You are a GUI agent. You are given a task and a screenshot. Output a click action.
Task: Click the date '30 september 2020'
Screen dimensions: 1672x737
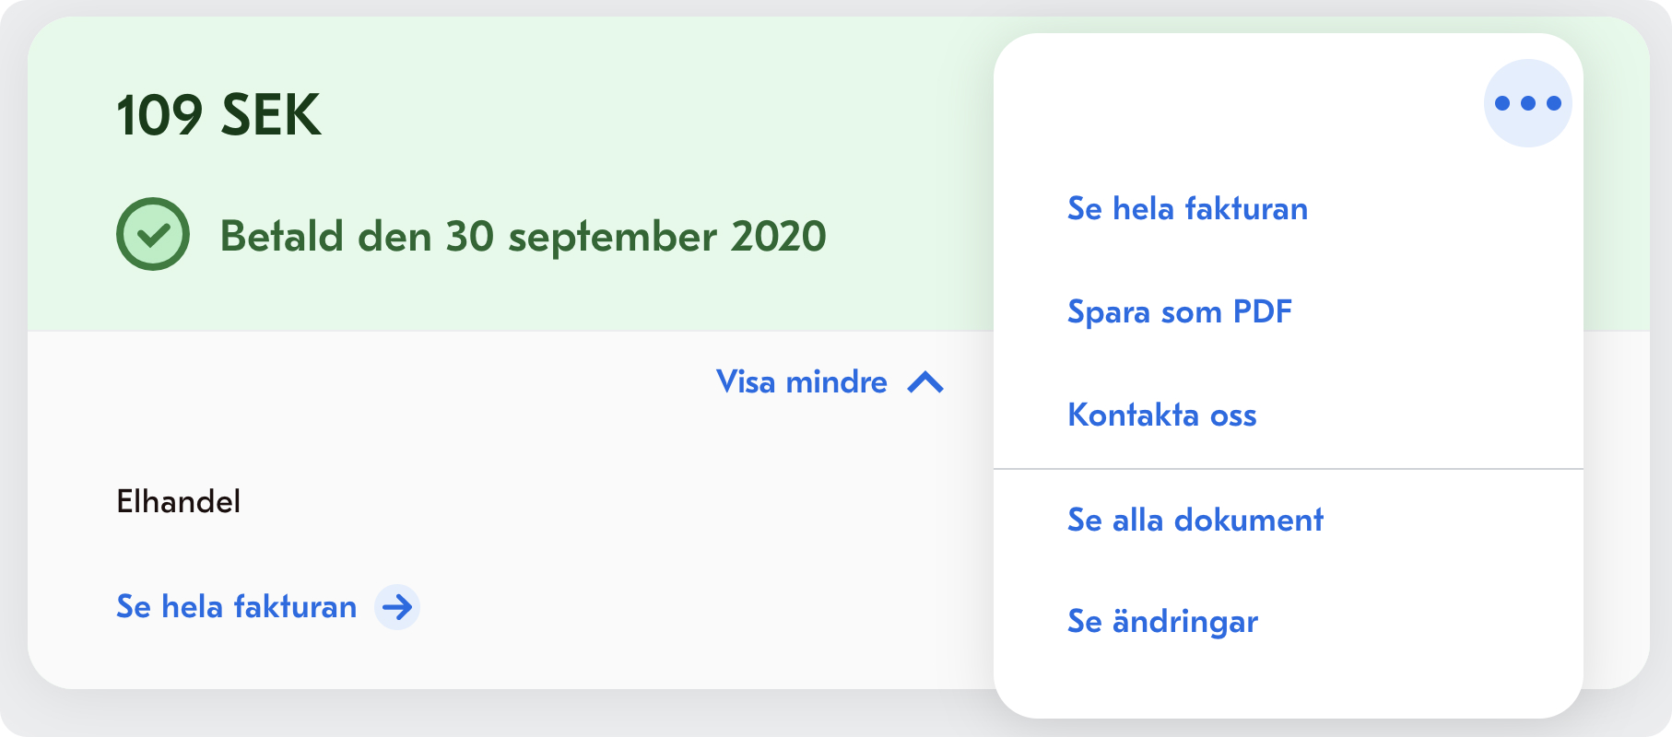point(636,237)
